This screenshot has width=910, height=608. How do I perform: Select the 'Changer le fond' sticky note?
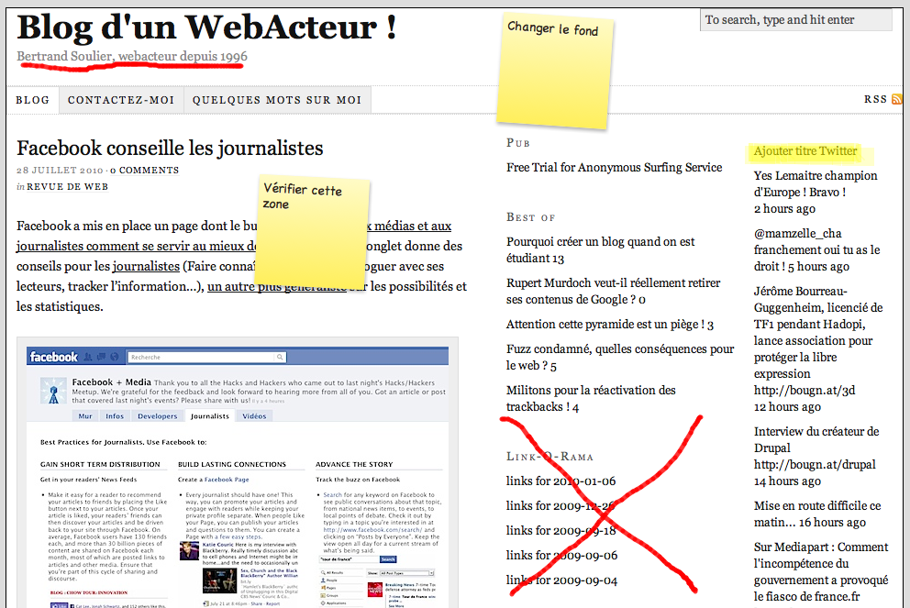(554, 70)
